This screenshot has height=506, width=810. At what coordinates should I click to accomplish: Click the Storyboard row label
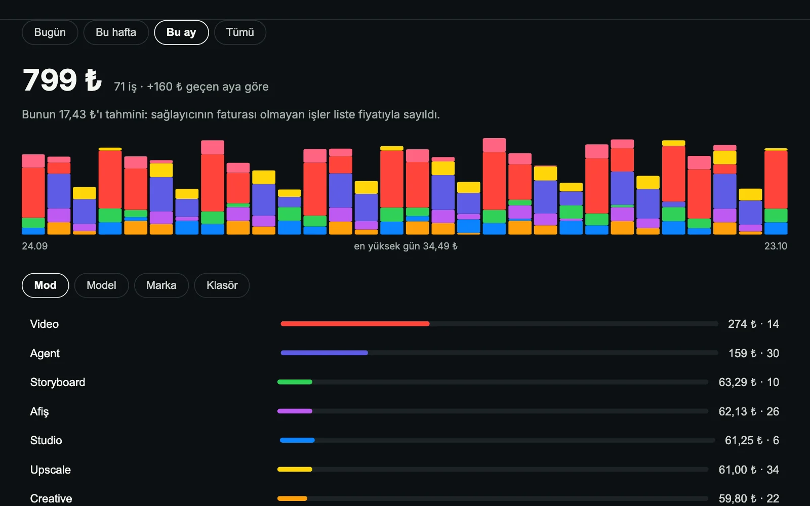(x=58, y=382)
